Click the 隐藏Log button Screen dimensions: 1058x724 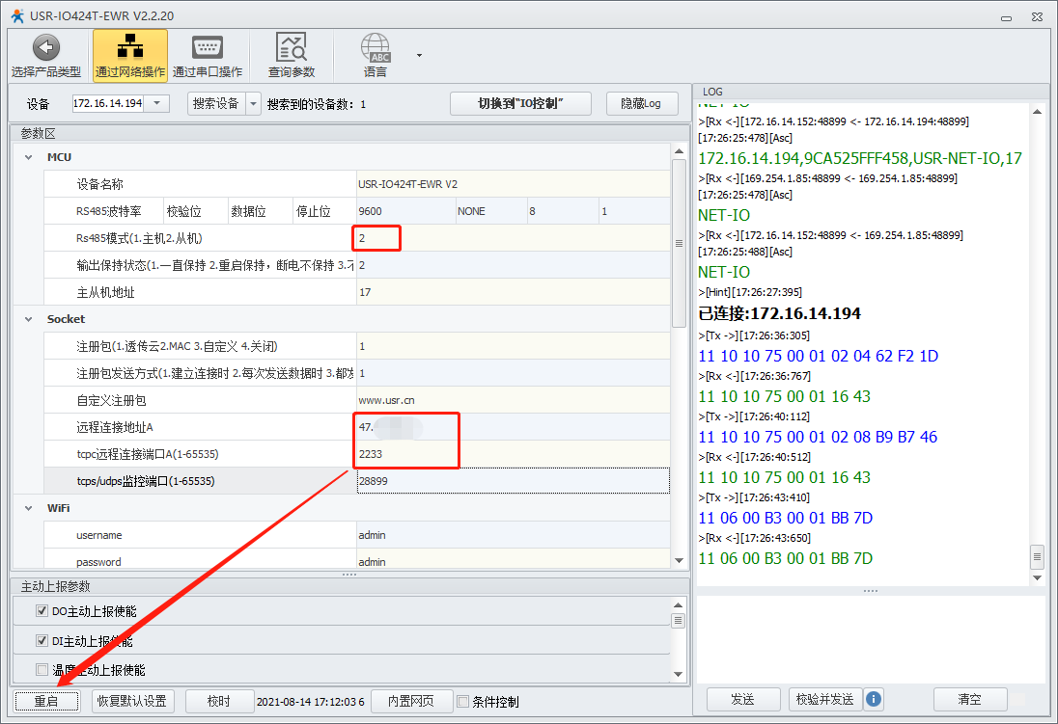coord(641,103)
